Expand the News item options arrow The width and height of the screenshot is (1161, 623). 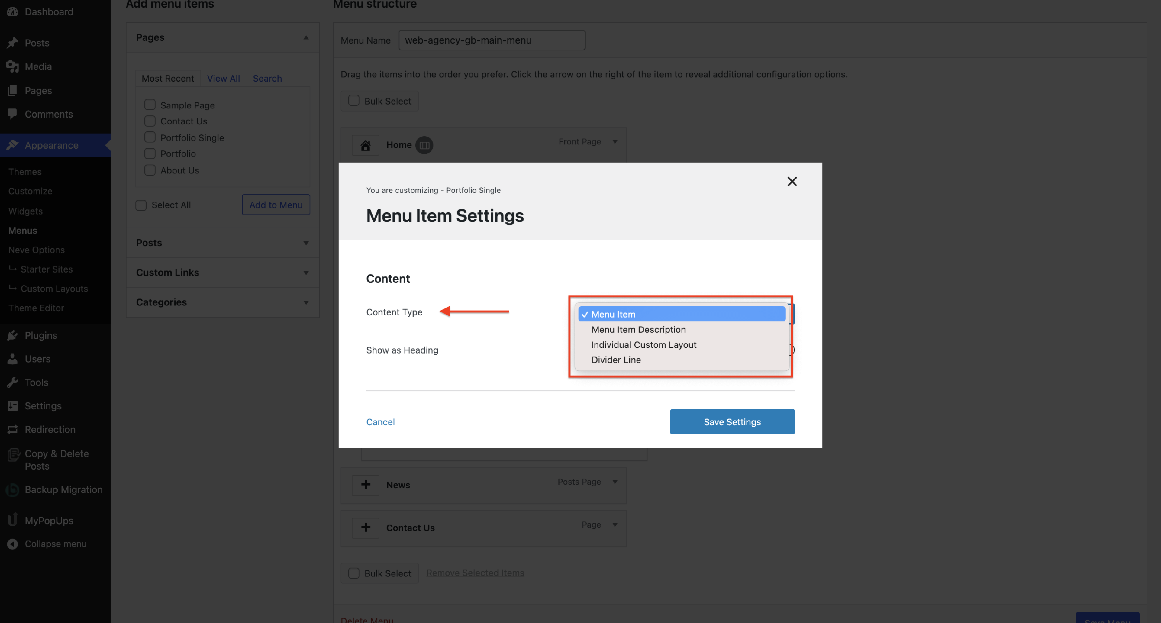click(x=615, y=482)
